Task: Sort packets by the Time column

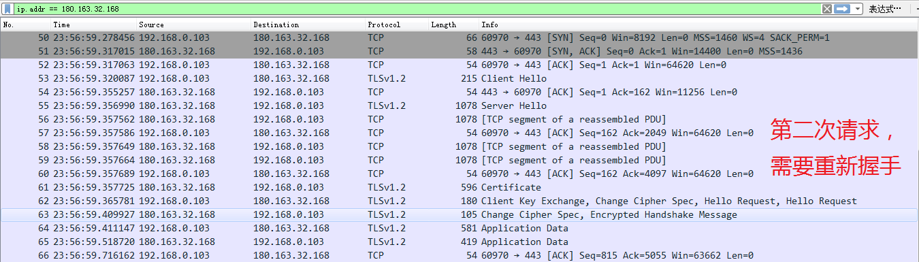Action: (95, 24)
